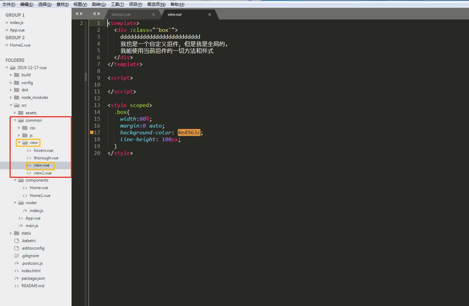Viewport: 469px width, 306px height.
Task: Expand the static folder arrow
Action: tap(11, 233)
